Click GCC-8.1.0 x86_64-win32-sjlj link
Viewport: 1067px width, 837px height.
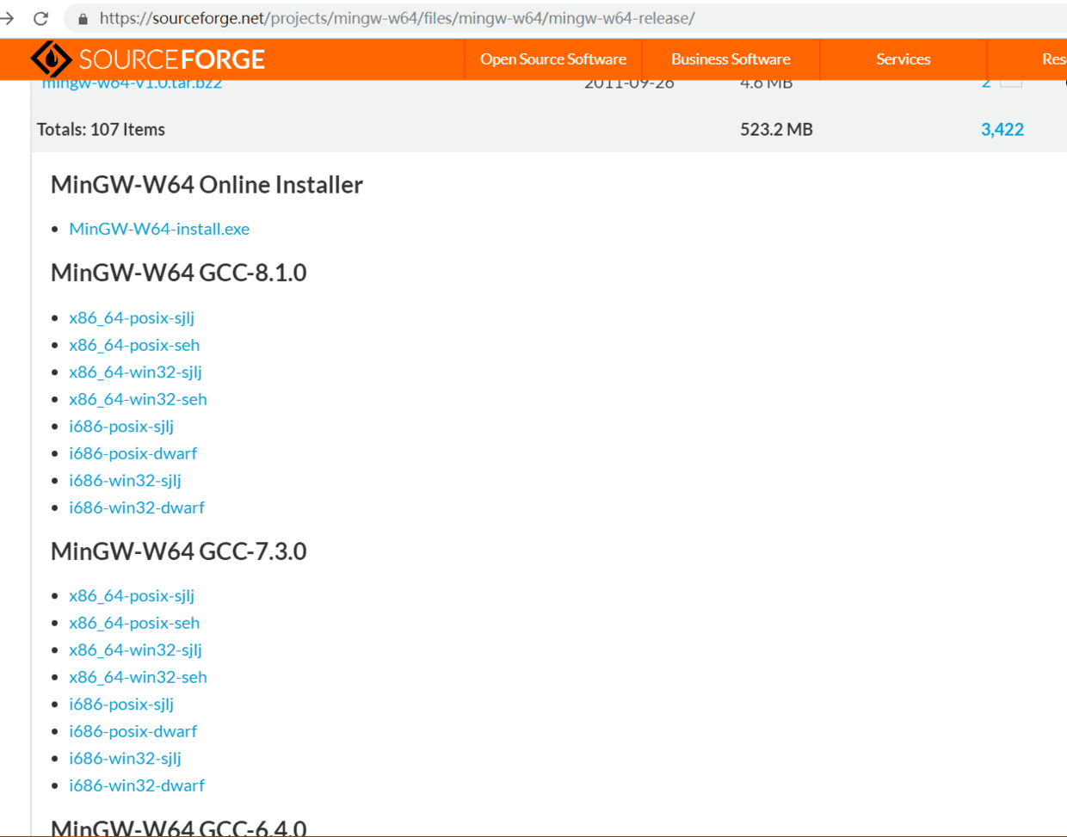point(135,372)
